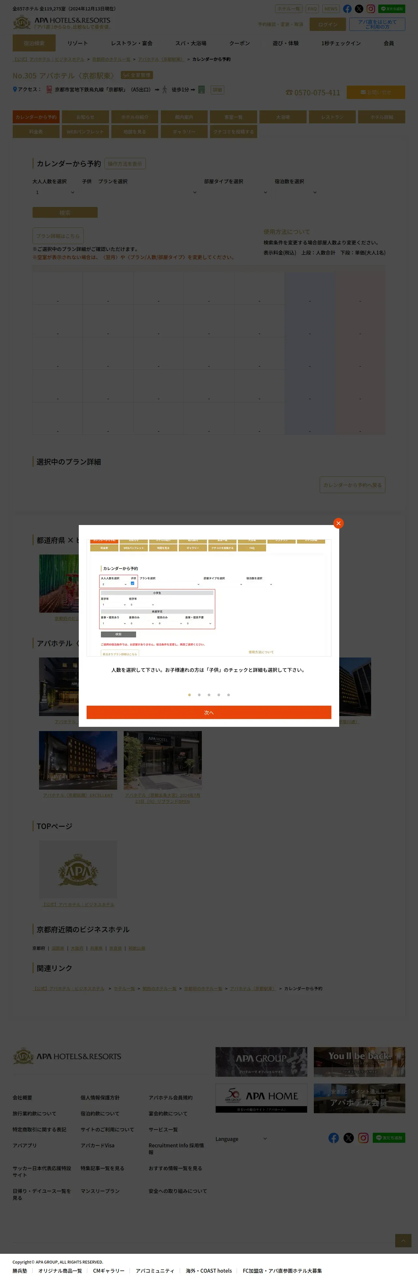Open the 大阪府 nearby hotels link

coord(77,948)
